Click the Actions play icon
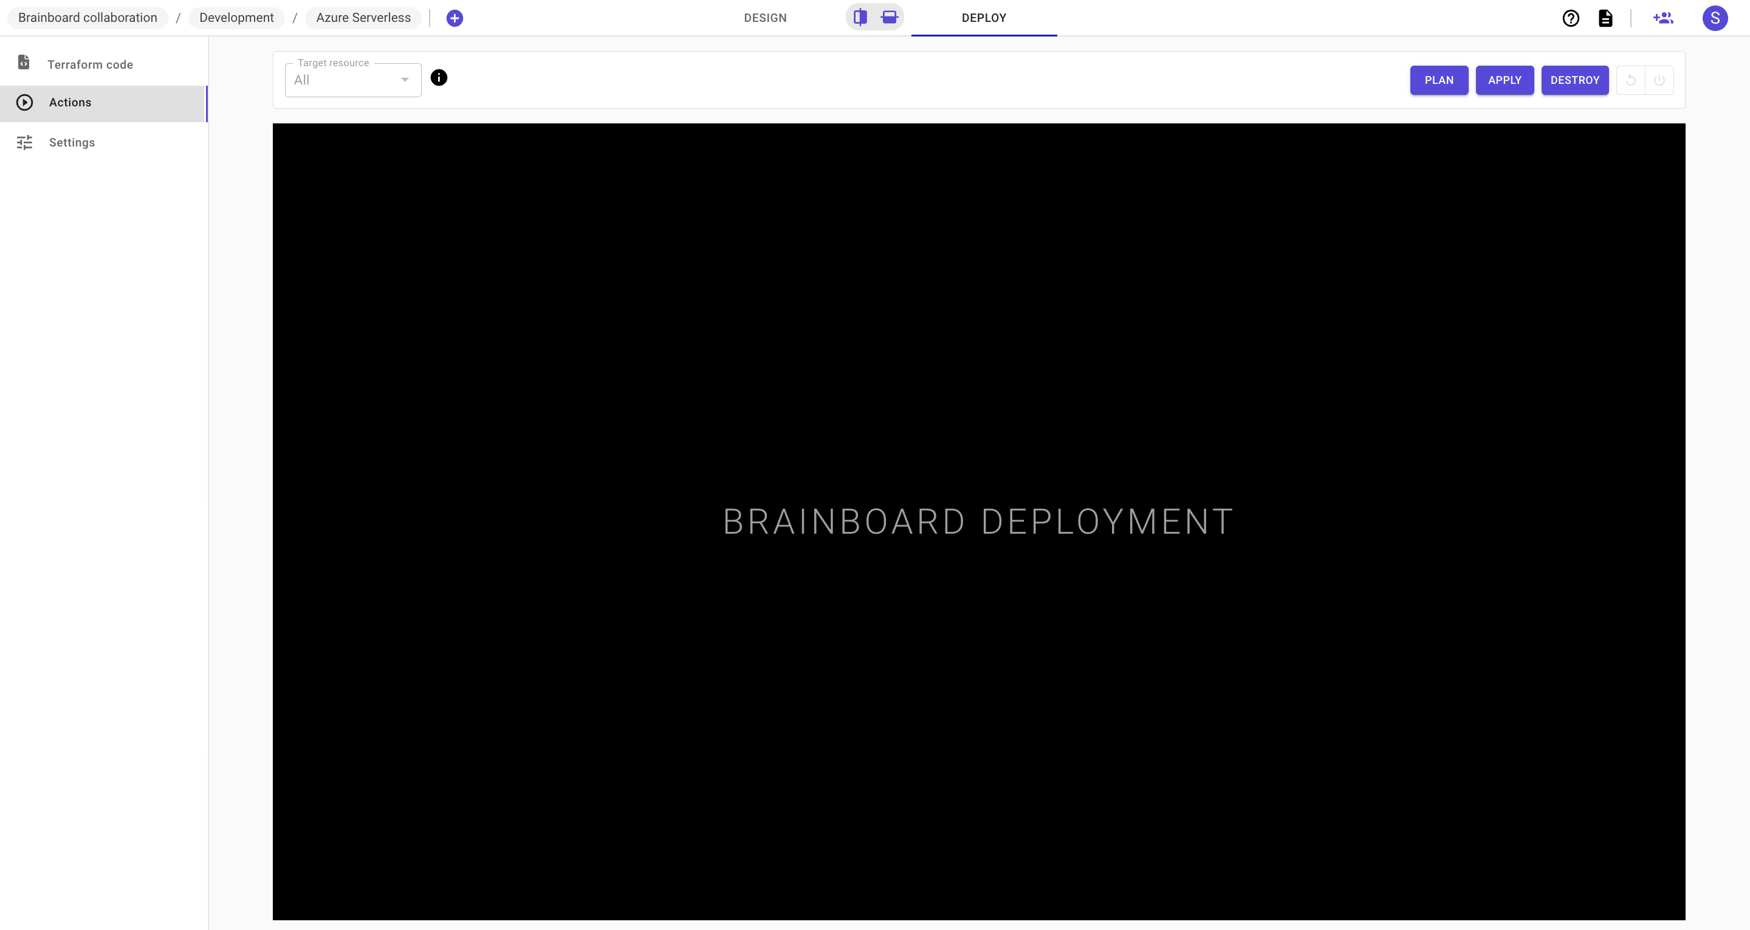The height and width of the screenshot is (930, 1750). pos(25,102)
